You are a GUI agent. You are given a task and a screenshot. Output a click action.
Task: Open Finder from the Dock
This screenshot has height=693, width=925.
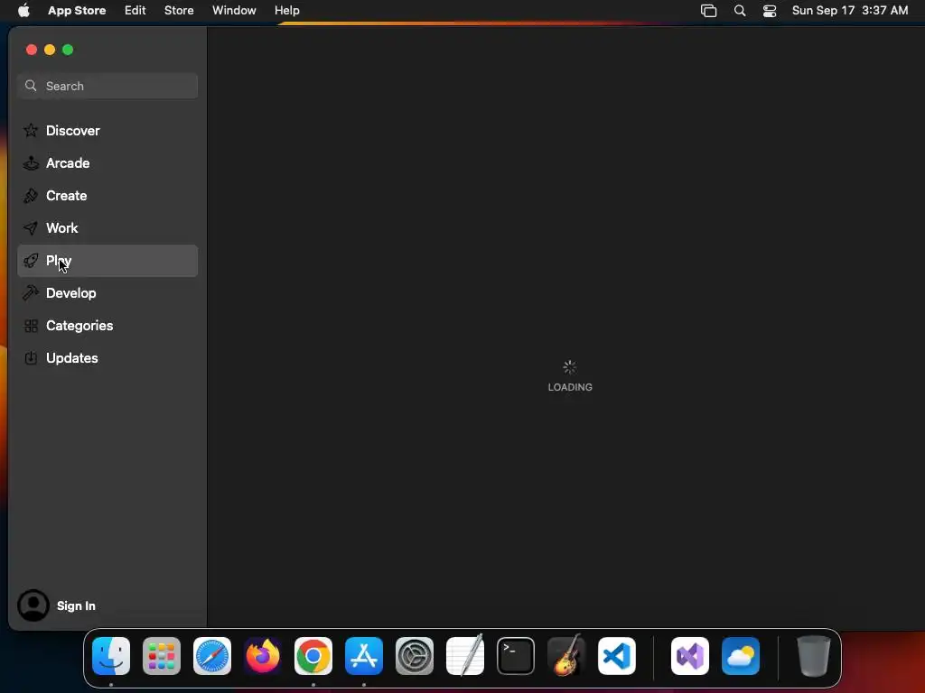point(111,656)
